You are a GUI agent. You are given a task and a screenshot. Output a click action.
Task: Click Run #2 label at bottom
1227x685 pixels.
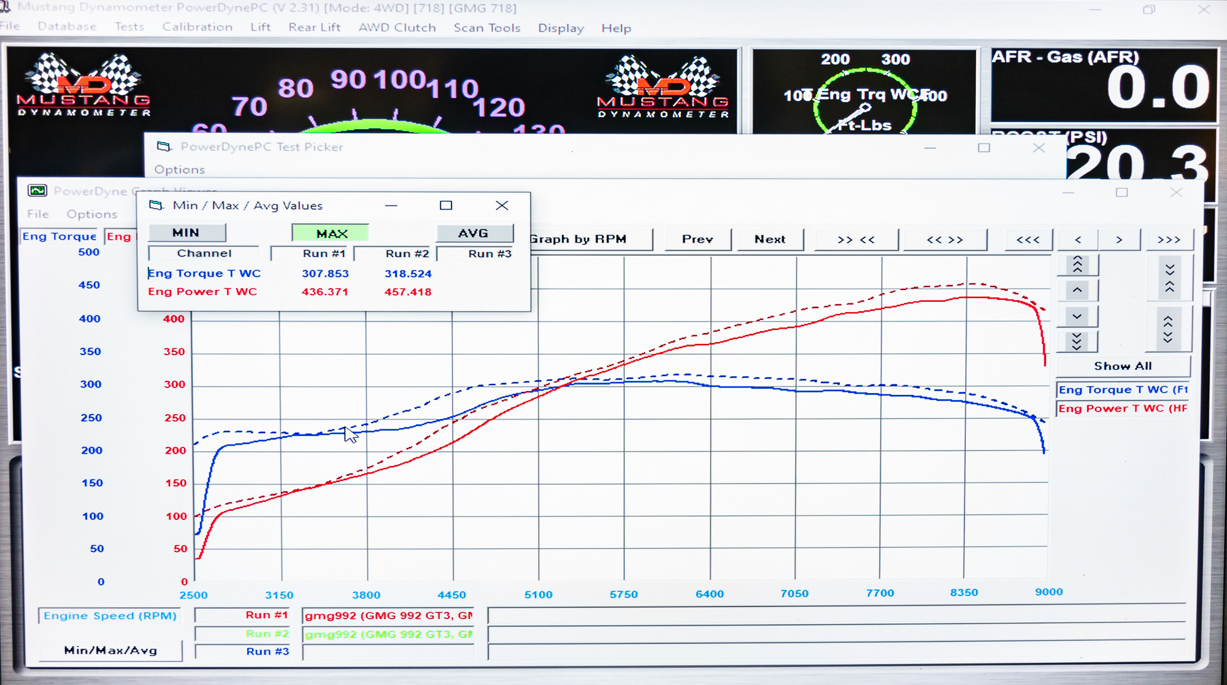(242, 633)
